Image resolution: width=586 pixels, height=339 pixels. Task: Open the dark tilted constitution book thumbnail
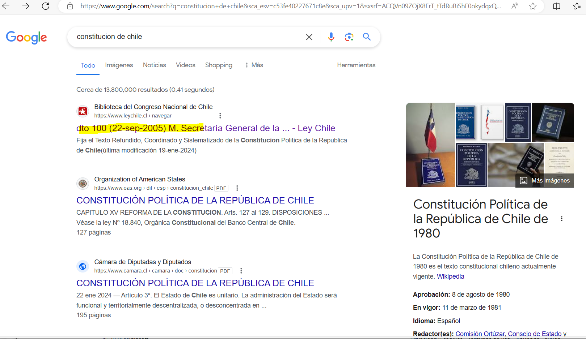pos(553,123)
